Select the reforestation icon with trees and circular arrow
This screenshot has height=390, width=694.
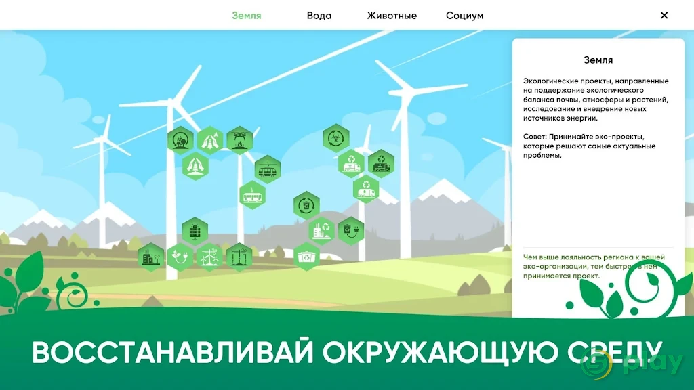click(180, 140)
